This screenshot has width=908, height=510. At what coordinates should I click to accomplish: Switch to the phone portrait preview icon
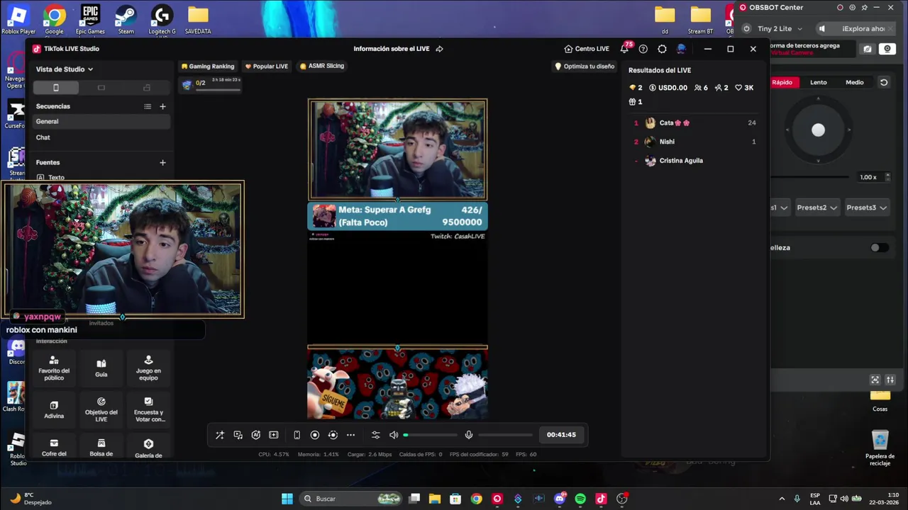[x=297, y=435]
